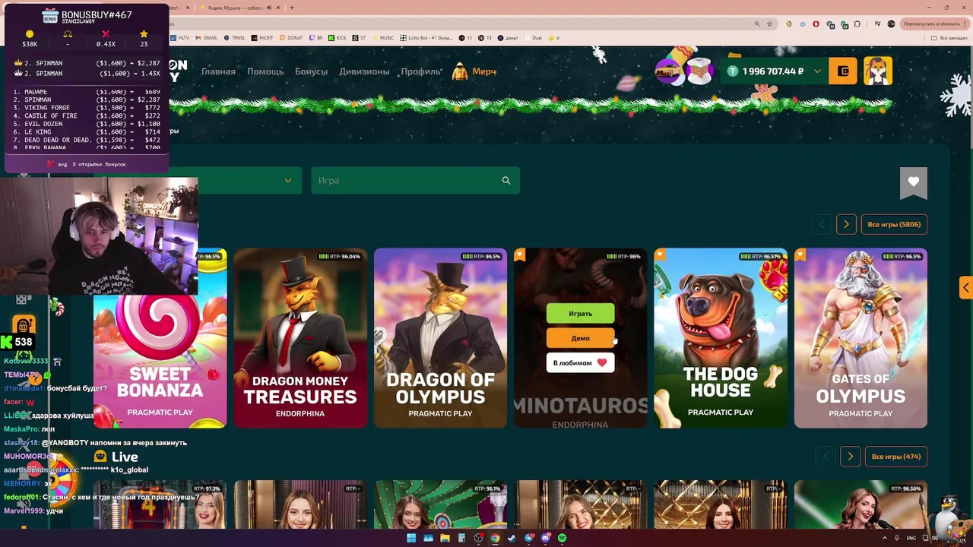
Task: Open the MUSIC bookmark
Action: pos(383,37)
